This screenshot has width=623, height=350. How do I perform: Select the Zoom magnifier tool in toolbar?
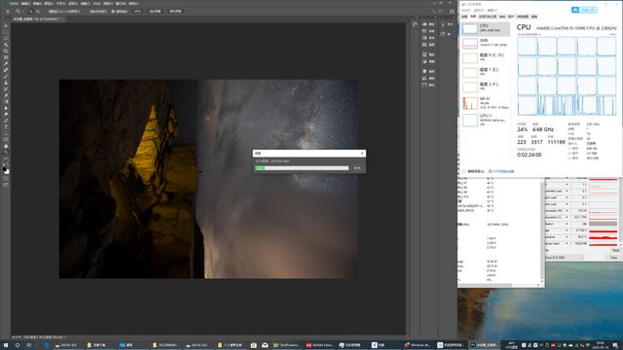coord(6,153)
